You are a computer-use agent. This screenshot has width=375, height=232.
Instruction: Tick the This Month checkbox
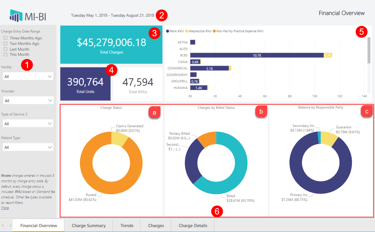pos(5,54)
